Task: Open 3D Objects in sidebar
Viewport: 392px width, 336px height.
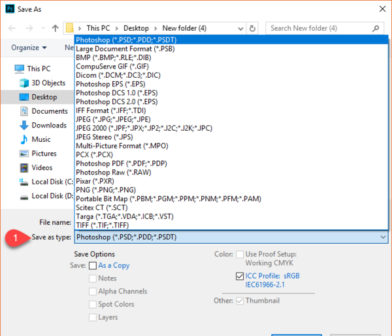Action: [42, 83]
